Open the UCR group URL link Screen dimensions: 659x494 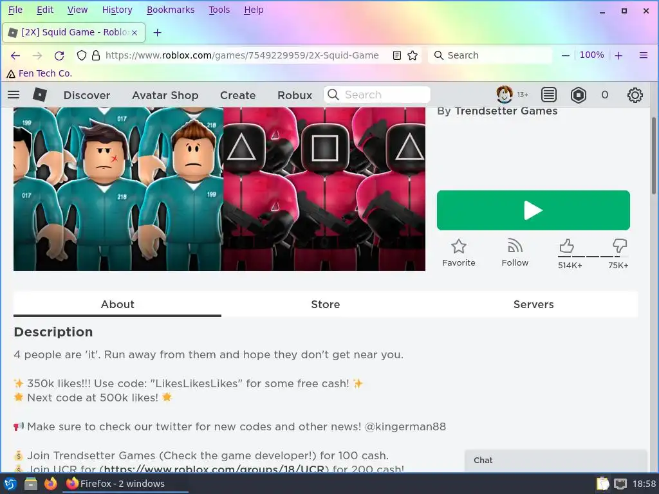tap(214, 469)
